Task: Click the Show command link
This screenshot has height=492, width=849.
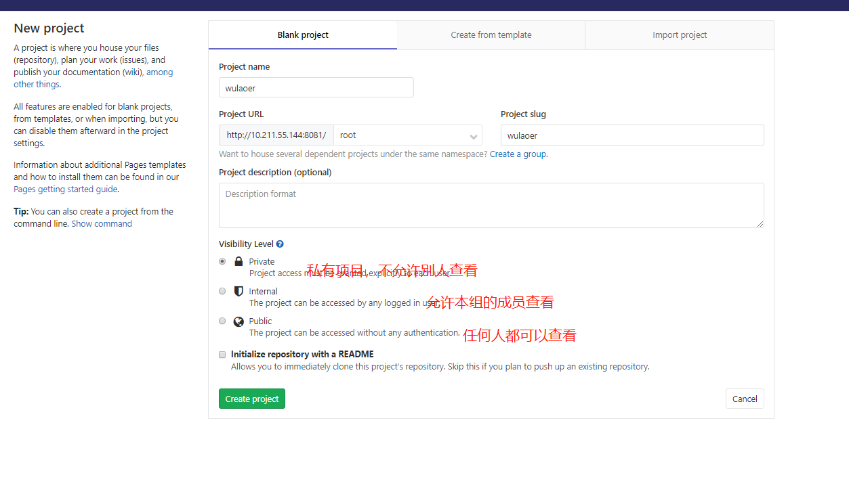Action: (102, 224)
